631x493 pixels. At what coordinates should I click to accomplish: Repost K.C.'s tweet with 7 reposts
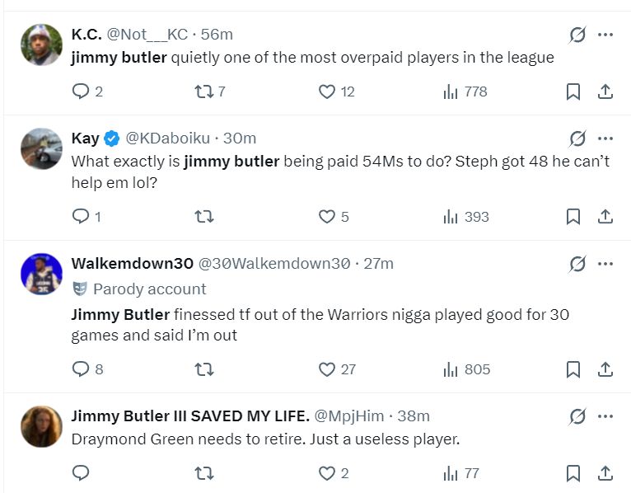(x=203, y=92)
